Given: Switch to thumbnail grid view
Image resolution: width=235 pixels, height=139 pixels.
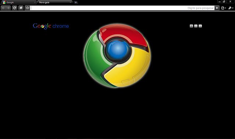Looking at the screenshot, I should 191,26.
